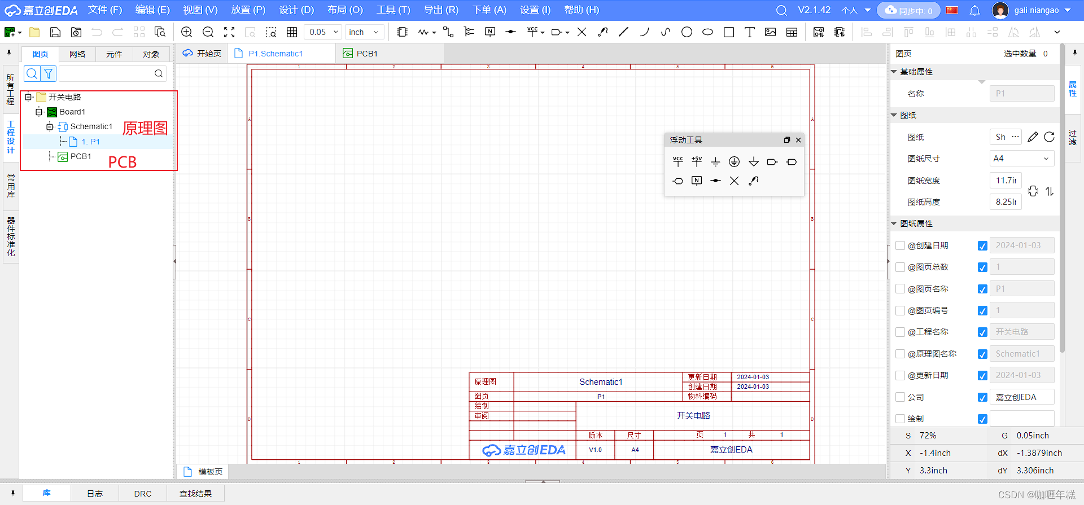Screen dimensions: 1084x505
Task: Open the notifications bell icon
Action: point(974,10)
